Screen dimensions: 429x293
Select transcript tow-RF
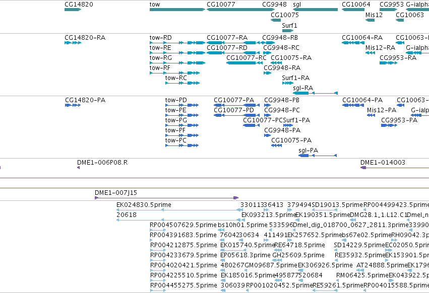click(174, 73)
